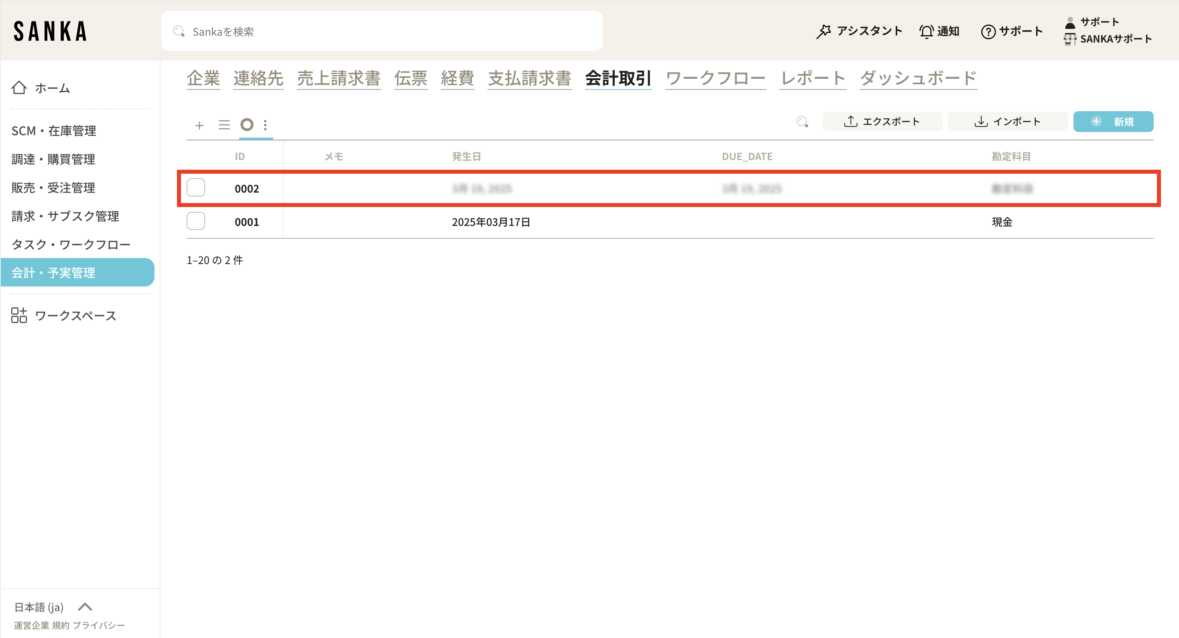Open the three-dot view options menu
The height and width of the screenshot is (638, 1179).
(266, 125)
